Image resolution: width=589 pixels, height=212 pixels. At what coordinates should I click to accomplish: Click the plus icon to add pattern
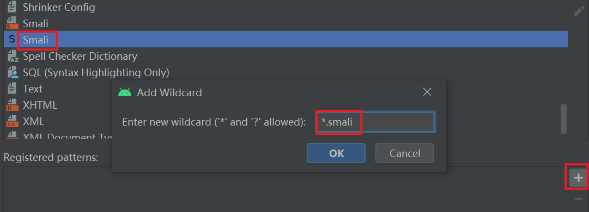[578, 178]
